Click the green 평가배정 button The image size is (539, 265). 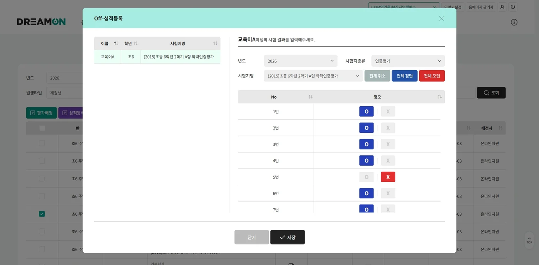click(41, 113)
